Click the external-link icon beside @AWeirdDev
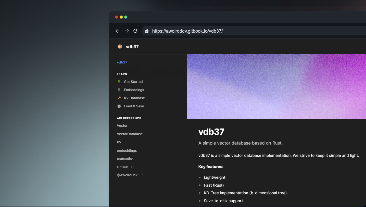Image resolution: width=366 pixels, height=207 pixels. click(x=142, y=175)
